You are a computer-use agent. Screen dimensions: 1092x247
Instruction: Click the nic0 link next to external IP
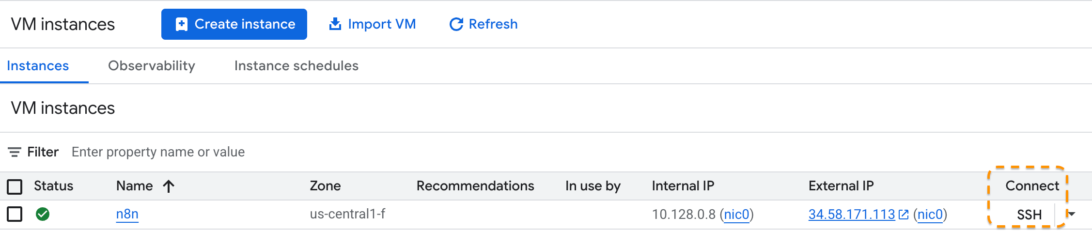930,214
